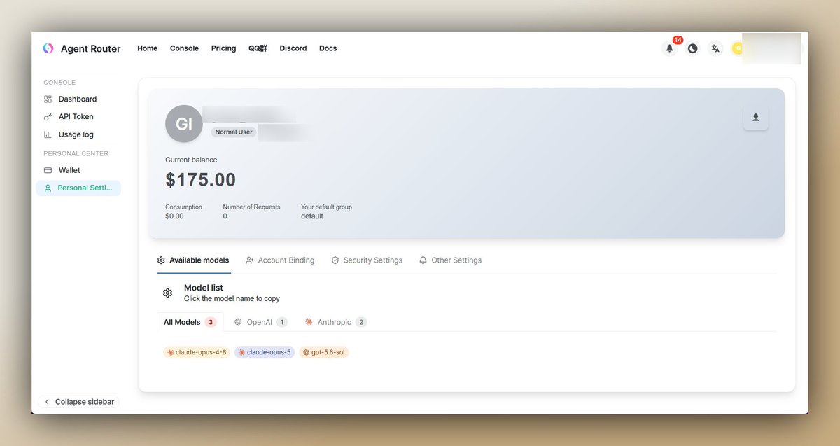Open the language translation icon
This screenshot has height=446, width=840.
pos(715,48)
